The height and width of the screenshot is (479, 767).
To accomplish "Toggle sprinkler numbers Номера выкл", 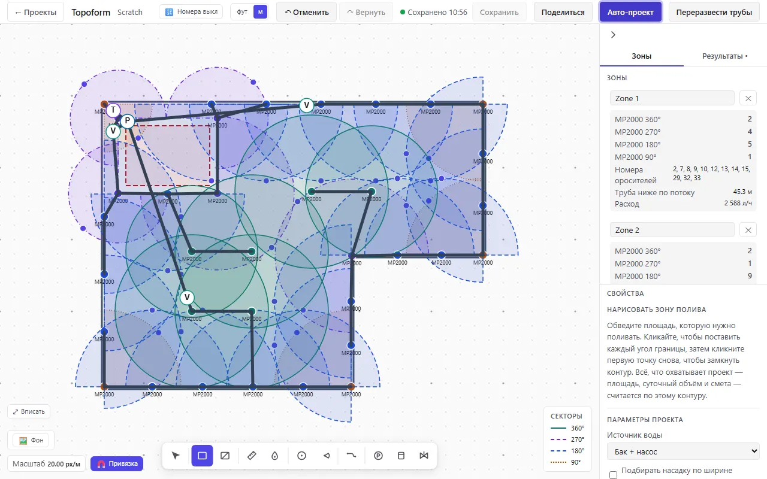I will pyautogui.click(x=191, y=12).
